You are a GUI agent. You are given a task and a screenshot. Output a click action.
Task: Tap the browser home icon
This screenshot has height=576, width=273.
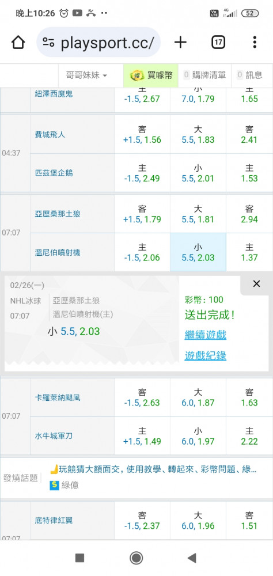18,43
